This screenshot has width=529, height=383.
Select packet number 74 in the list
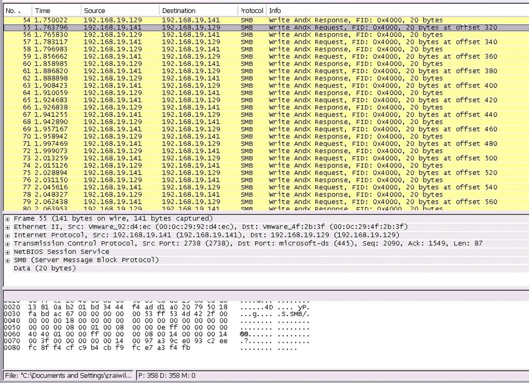(x=266, y=165)
